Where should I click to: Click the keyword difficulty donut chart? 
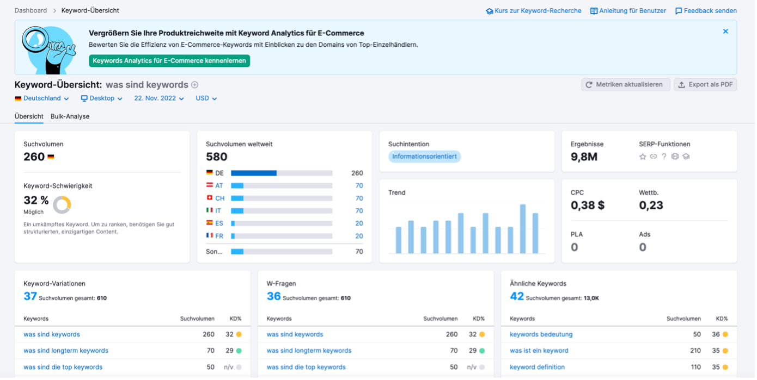[x=62, y=205]
